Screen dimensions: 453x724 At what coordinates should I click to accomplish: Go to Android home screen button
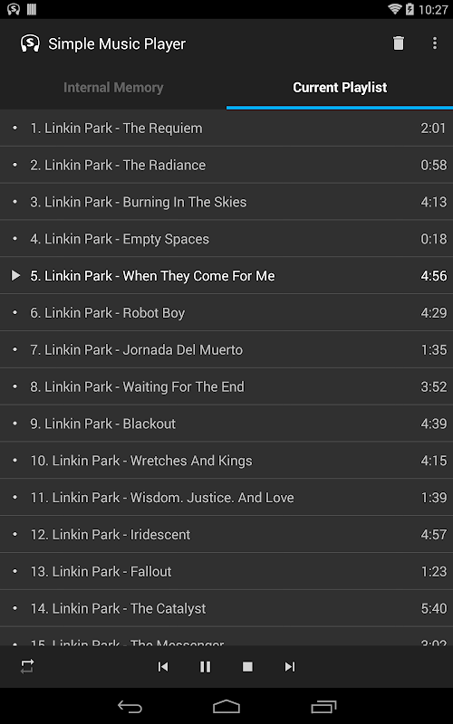click(226, 707)
